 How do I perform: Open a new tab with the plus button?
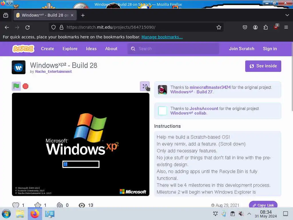coord(83,15)
